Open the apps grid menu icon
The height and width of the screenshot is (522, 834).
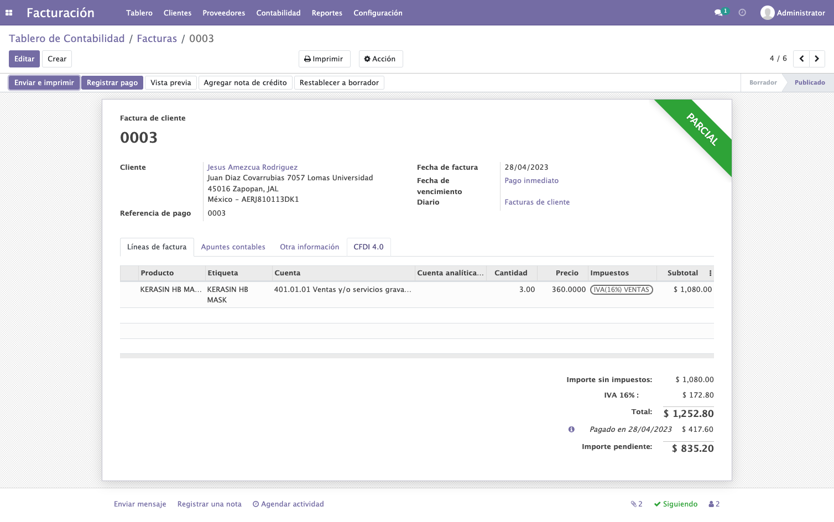[x=9, y=13]
